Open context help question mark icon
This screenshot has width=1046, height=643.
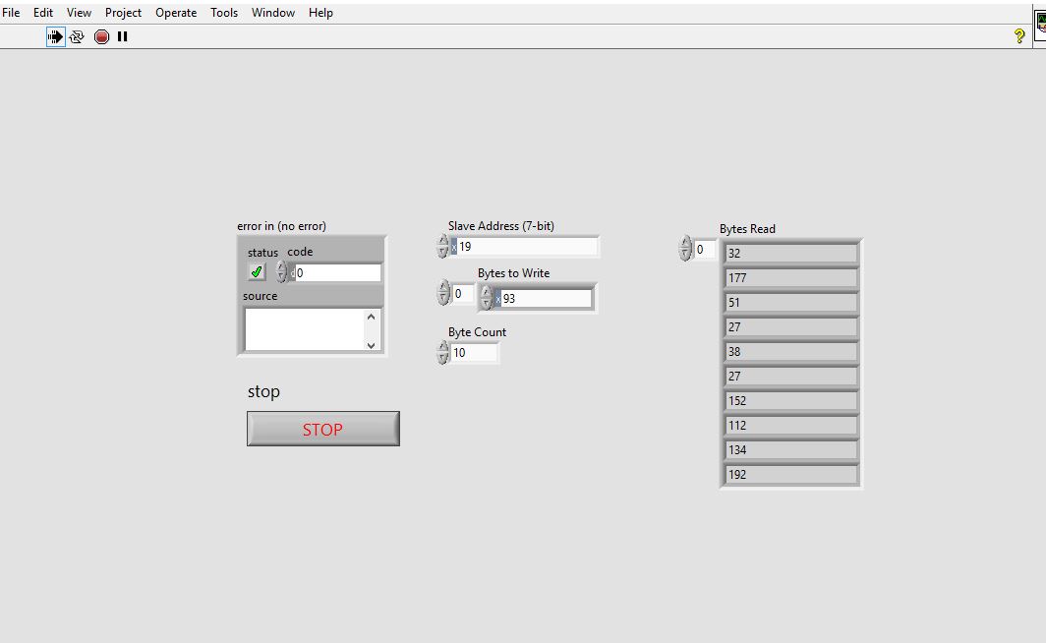click(1018, 36)
